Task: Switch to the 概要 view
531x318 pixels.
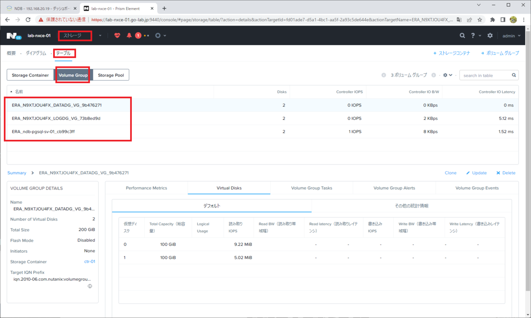Action: [x=11, y=53]
